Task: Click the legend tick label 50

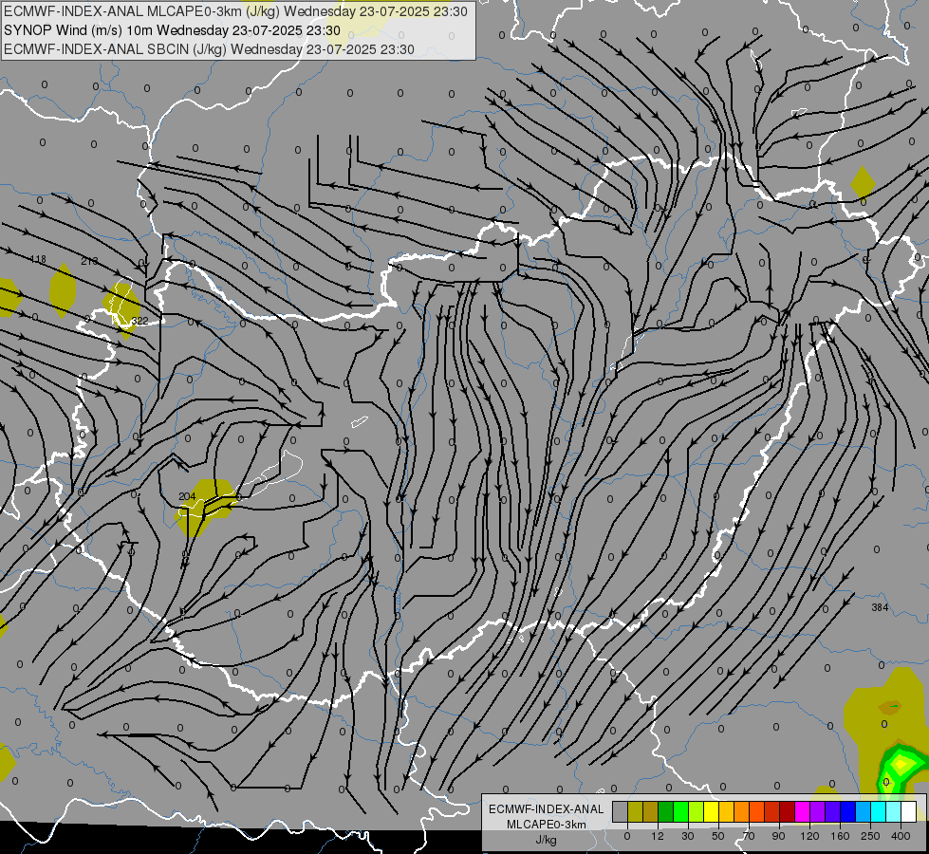Action: 718,836
